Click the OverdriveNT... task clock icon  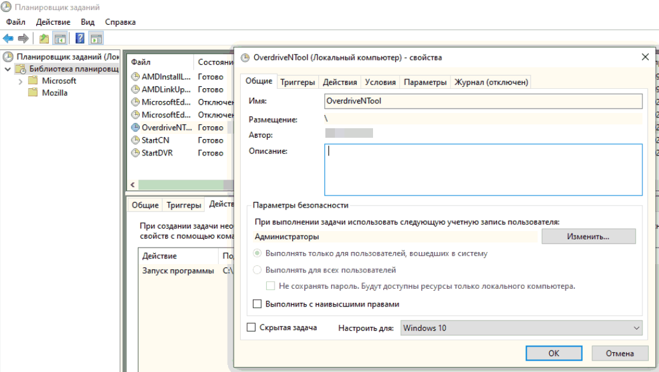(135, 127)
